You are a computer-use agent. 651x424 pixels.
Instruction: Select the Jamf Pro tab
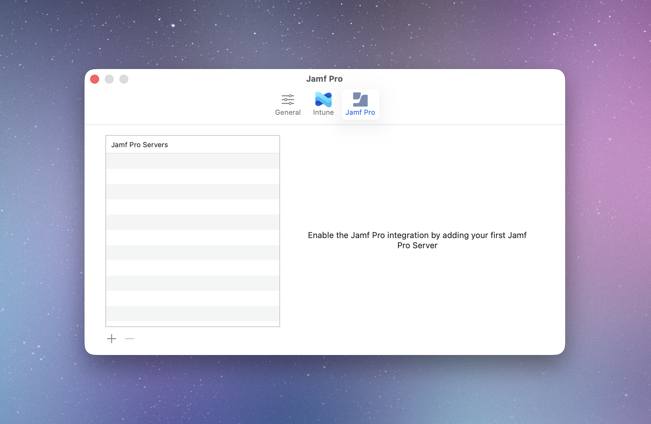coord(360,105)
